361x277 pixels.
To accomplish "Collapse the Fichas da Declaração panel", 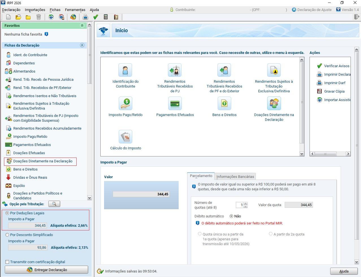I will click(x=82, y=45).
